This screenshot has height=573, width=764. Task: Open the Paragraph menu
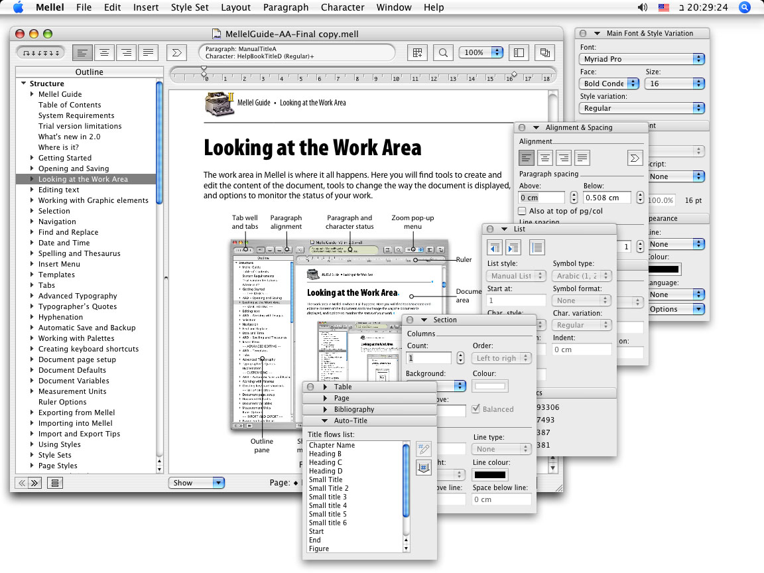coord(285,7)
